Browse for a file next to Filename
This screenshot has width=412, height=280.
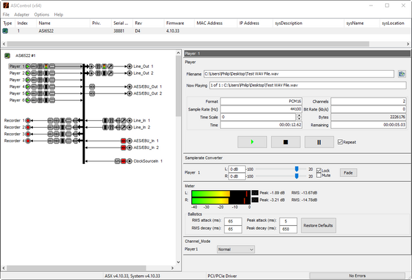[x=402, y=73]
